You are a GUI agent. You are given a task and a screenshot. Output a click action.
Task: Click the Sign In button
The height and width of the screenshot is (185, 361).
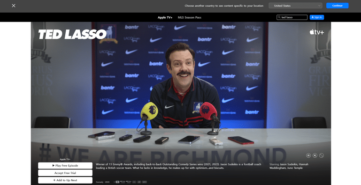316,17
